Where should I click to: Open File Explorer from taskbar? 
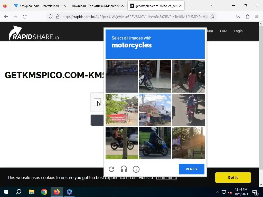[31, 192]
